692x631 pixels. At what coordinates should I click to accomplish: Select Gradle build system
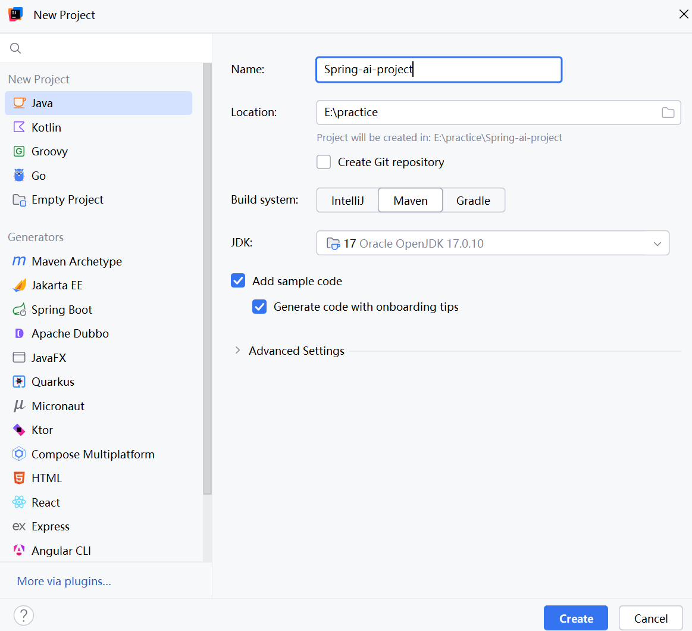coord(473,201)
